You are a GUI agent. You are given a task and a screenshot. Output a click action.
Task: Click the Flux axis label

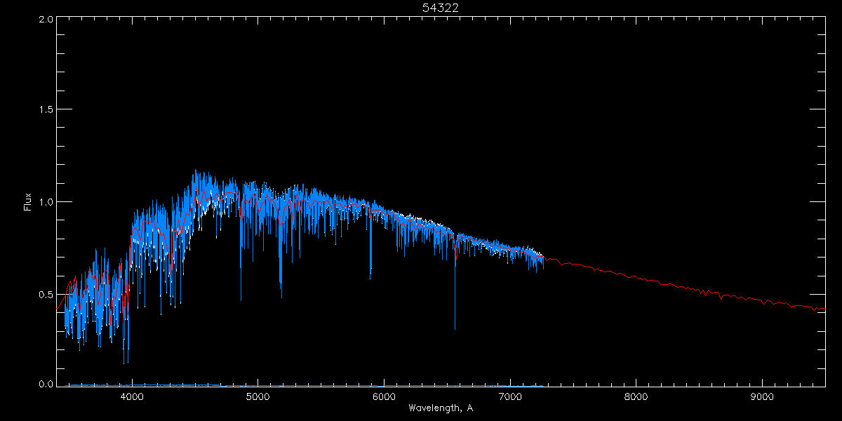(28, 202)
